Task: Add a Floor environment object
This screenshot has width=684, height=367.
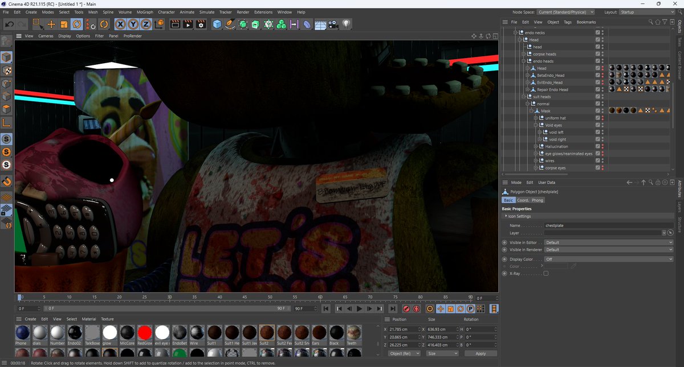Action: click(320, 24)
